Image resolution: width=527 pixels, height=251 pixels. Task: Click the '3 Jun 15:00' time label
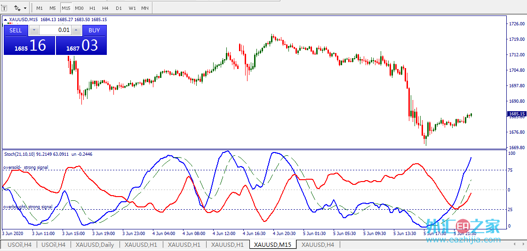point(73,233)
